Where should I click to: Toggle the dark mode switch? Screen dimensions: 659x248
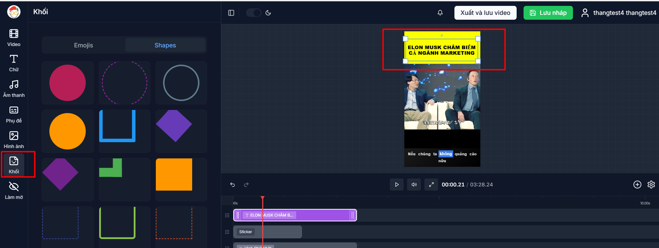254,13
